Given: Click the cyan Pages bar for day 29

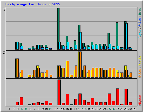Looking at the screenshot, I should click(x=127, y=36).
